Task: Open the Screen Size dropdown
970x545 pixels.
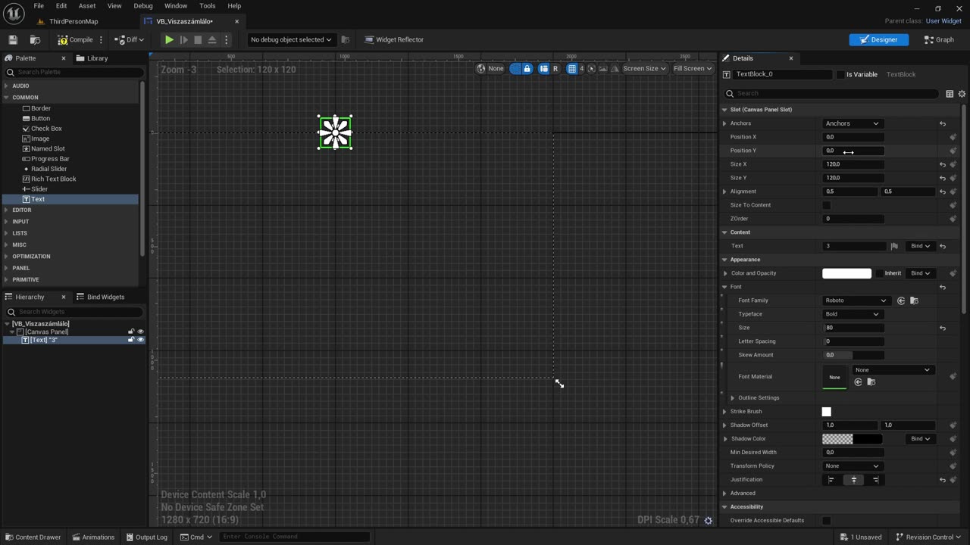Action: click(644, 68)
